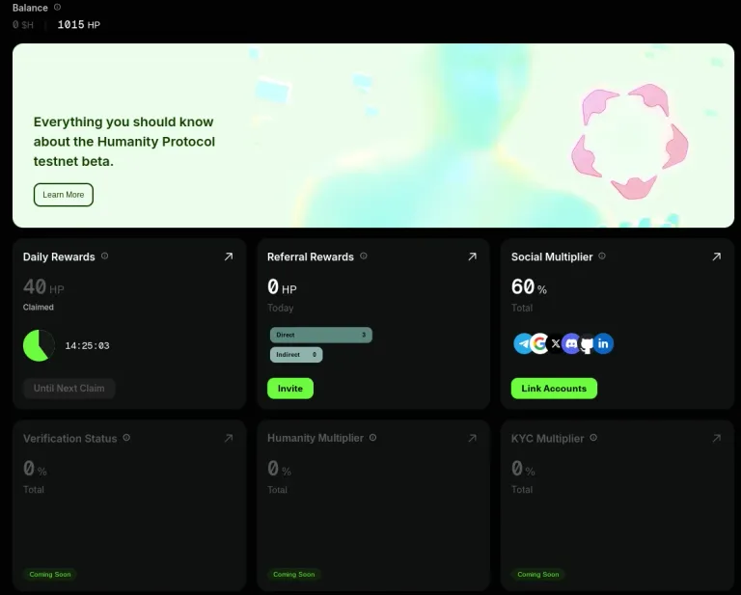The height and width of the screenshot is (595, 741).
Task: Click Humanity Multiplier info icon
Action: click(x=372, y=438)
